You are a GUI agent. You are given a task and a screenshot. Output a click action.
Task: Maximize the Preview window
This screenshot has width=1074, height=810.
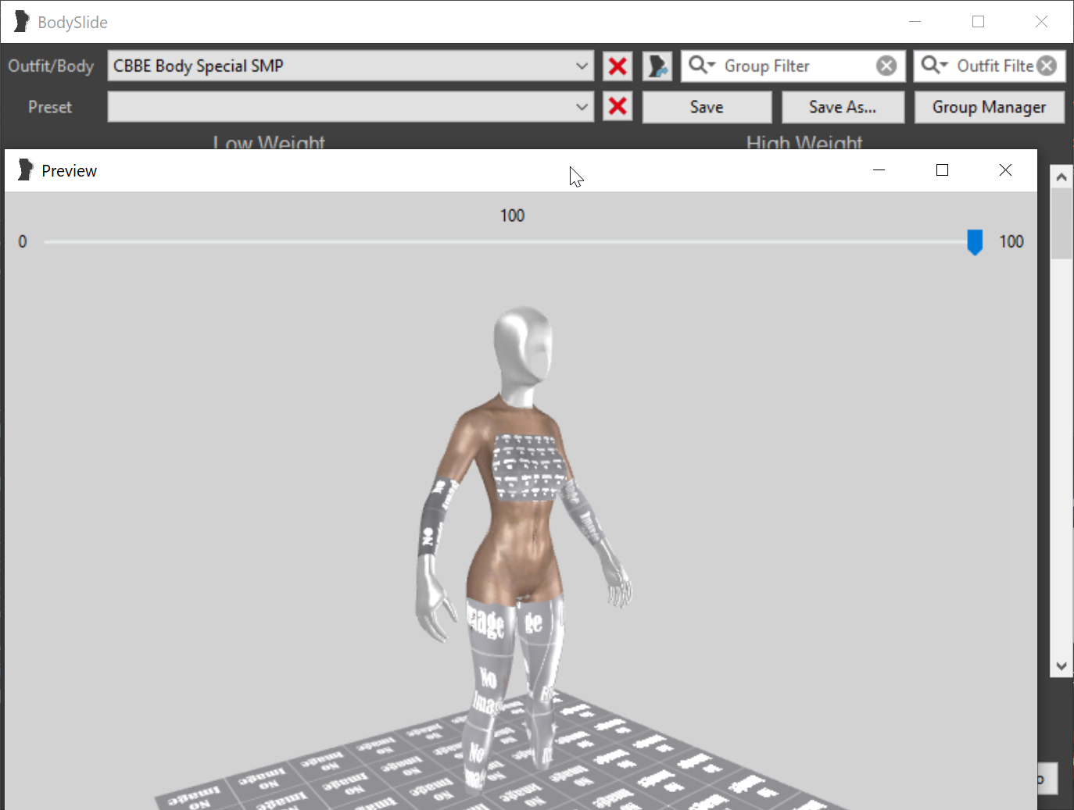[x=942, y=170]
